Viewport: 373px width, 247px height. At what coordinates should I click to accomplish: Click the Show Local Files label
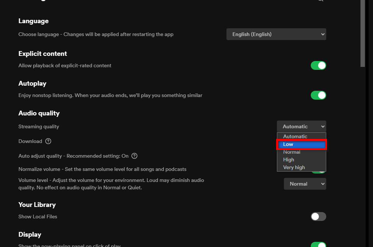click(38, 216)
